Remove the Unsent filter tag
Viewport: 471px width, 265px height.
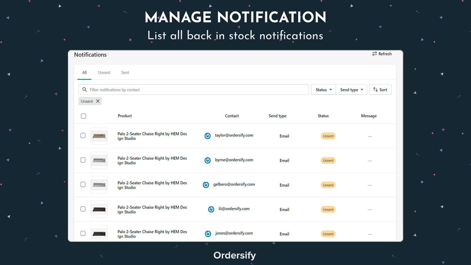pos(98,101)
